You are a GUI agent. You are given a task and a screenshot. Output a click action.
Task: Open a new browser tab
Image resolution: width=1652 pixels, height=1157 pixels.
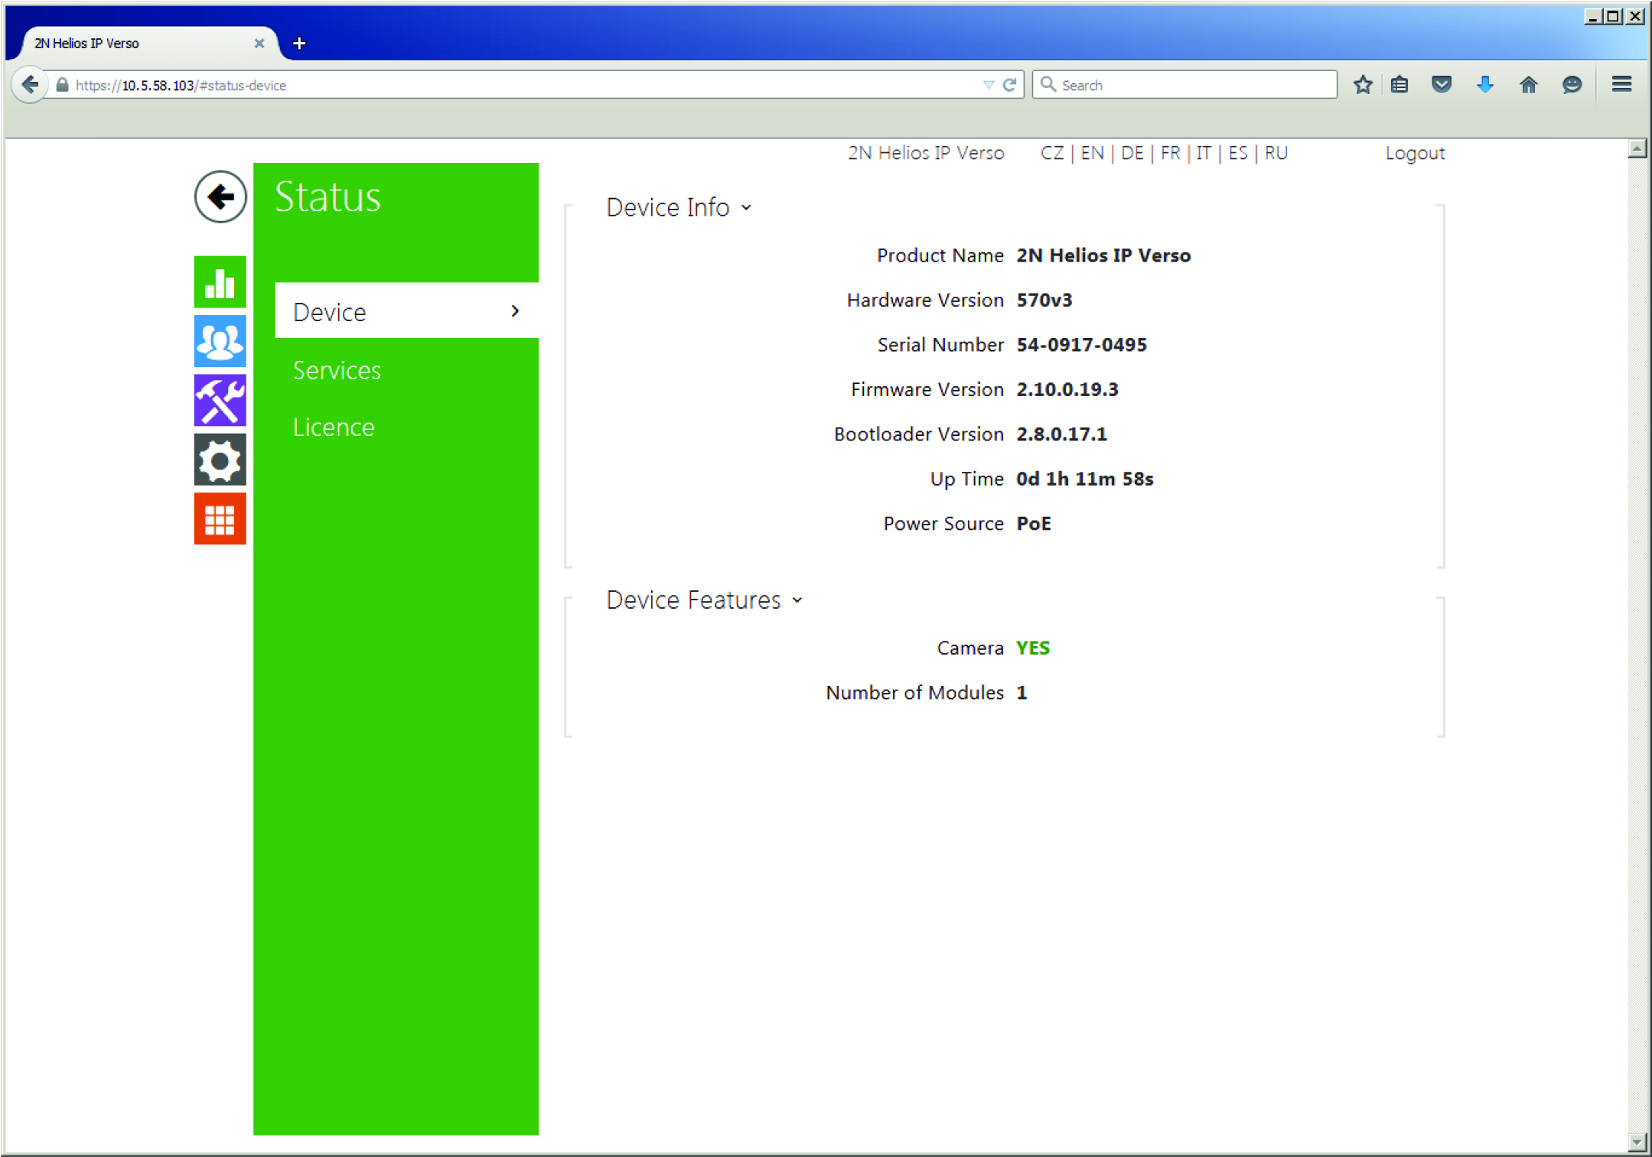(x=299, y=44)
